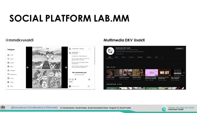The image size is (197, 113).
Task: Open the More hamburger menu
Action: point(8,86)
